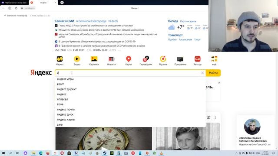278x156 pixels.
Task: Open the Расписания schedule link
Action: [185, 39]
